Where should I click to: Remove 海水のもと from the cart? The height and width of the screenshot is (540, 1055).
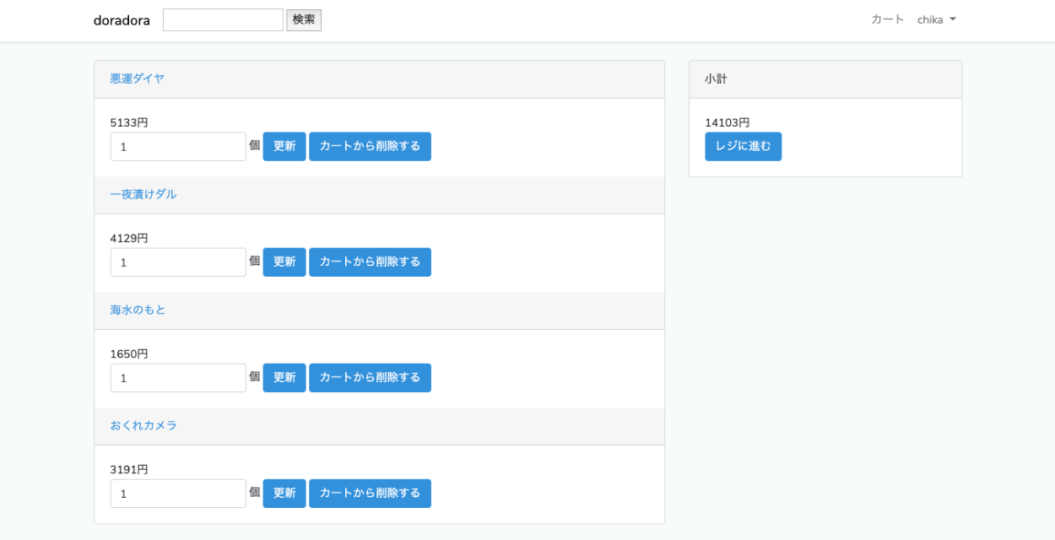tap(370, 378)
